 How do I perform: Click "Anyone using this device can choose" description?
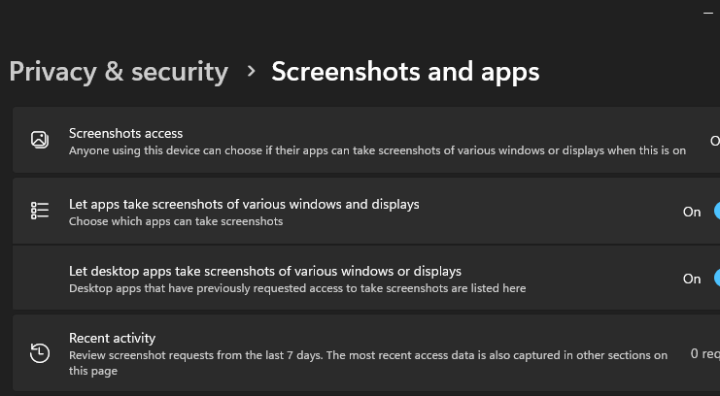377,150
